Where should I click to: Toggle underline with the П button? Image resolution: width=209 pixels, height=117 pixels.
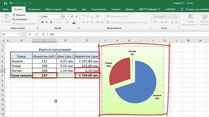tap(51, 22)
